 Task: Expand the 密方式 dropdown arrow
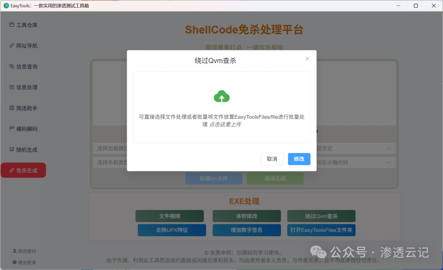(x=389, y=148)
